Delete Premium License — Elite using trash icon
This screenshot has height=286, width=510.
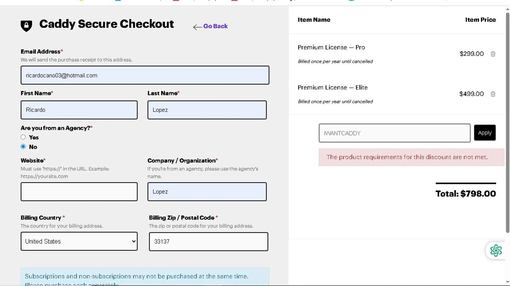(x=493, y=94)
